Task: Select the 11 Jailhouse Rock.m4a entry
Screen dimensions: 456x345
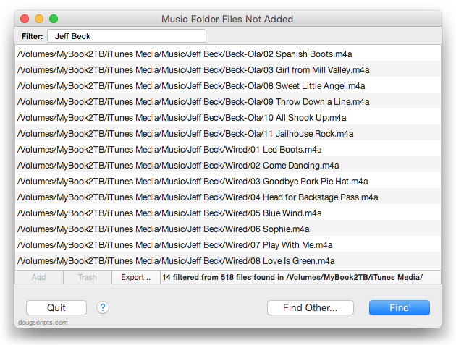Action: [228, 134]
